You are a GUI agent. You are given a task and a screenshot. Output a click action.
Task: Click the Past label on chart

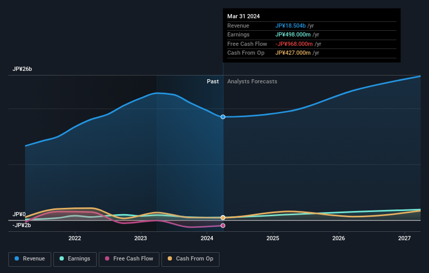click(x=213, y=81)
